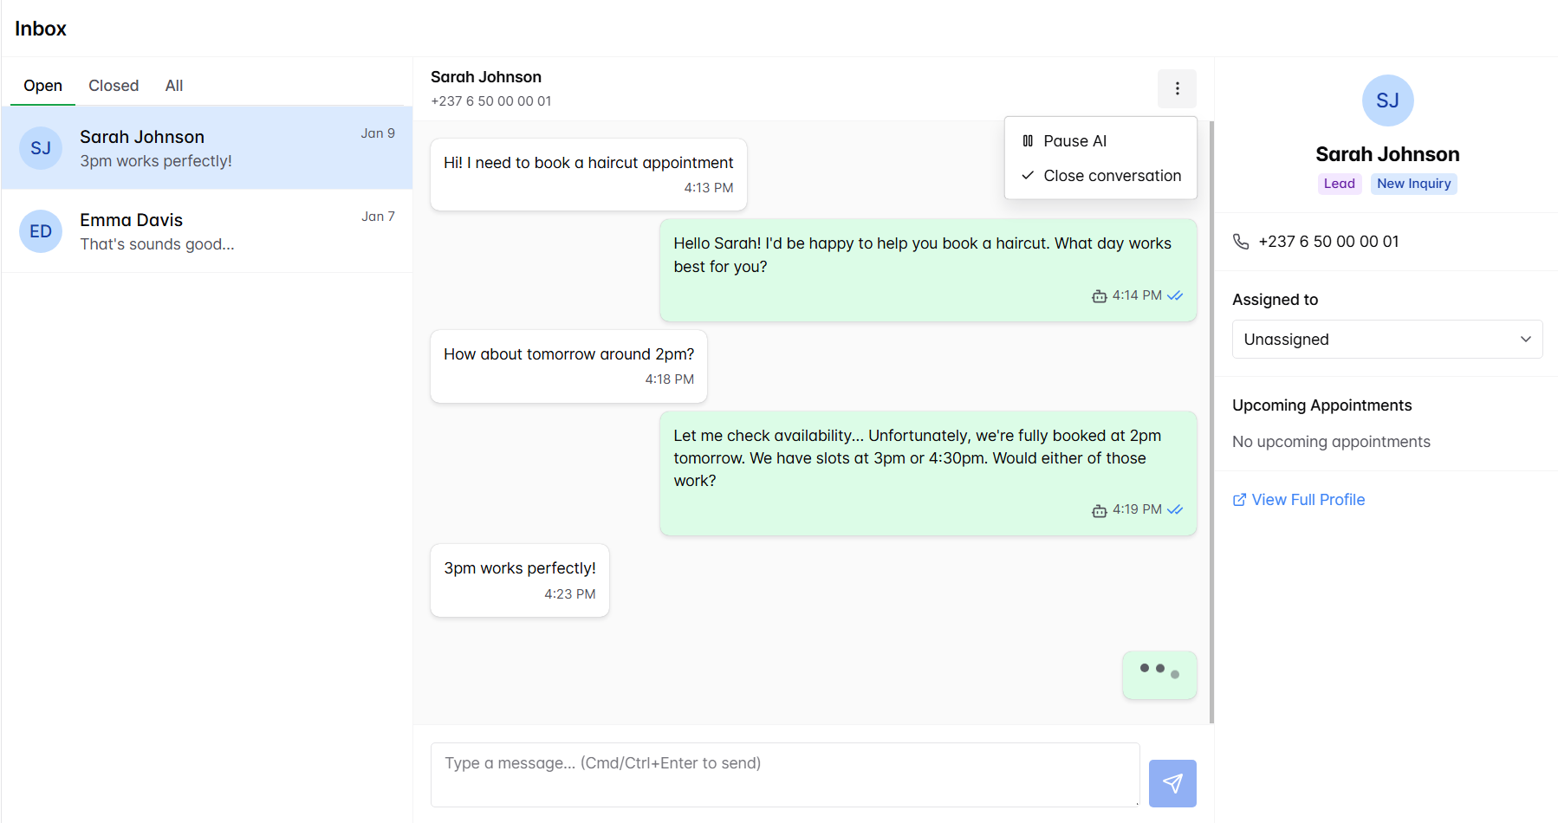Open View Full Profile
The image size is (1558, 823).
[x=1308, y=499]
